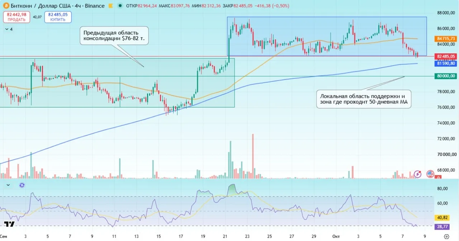Click the circular purple icon in RSI pane

(x=22, y=185)
